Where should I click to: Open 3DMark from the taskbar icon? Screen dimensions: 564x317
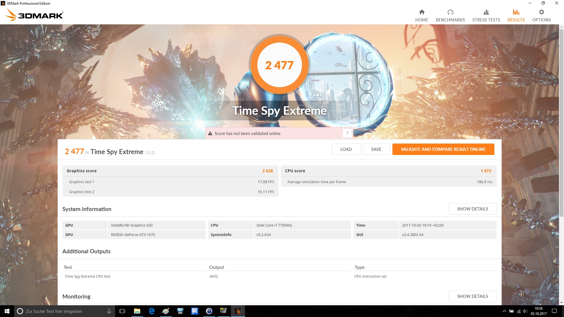(238, 311)
